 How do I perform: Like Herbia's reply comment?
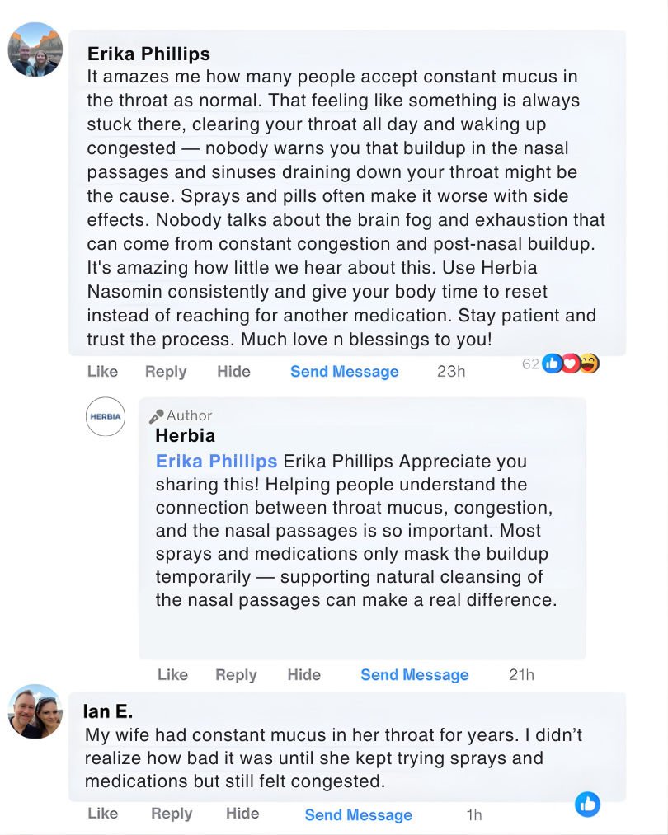tap(172, 675)
